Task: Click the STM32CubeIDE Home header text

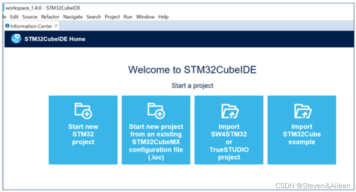Action: tap(55, 39)
